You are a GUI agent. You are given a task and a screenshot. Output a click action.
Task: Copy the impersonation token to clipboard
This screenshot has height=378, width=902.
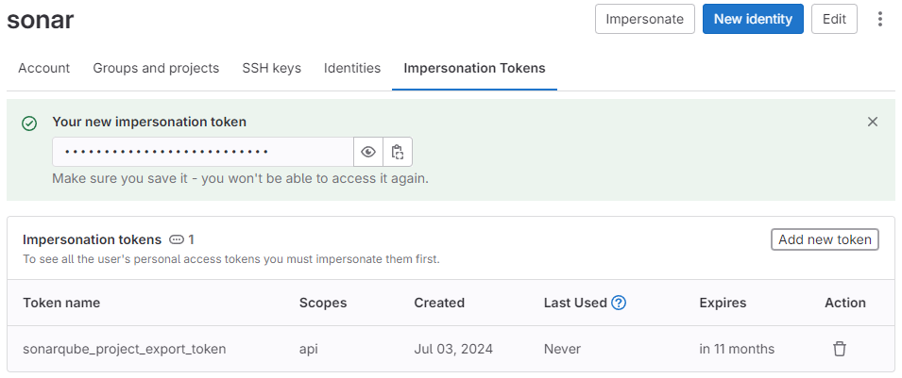click(398, 152)
